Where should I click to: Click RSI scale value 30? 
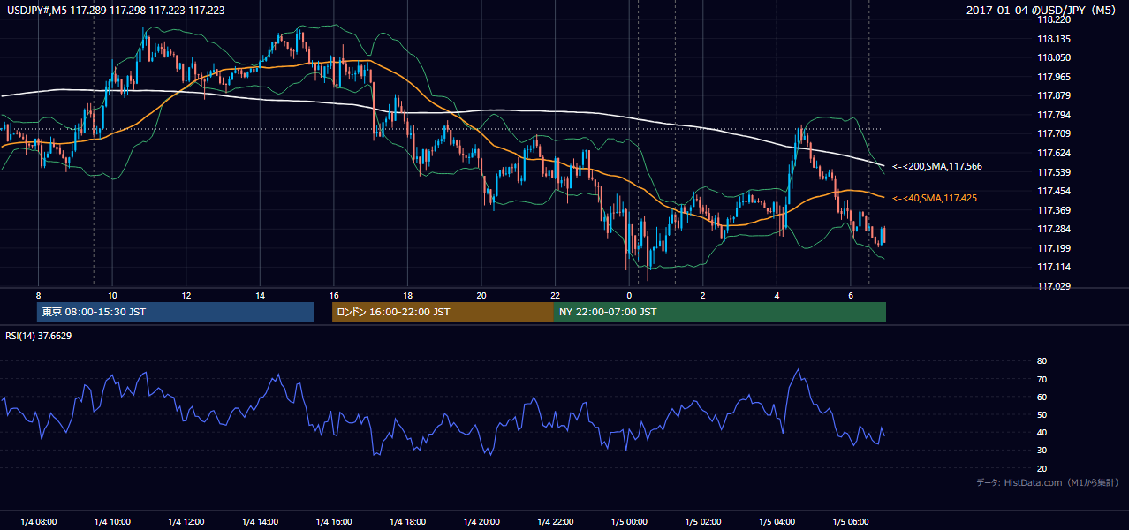[x=1042, y=450]
